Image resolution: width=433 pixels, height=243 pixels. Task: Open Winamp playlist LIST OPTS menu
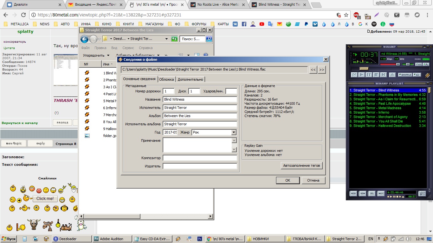pyautogui.click(x=422, y=193)
